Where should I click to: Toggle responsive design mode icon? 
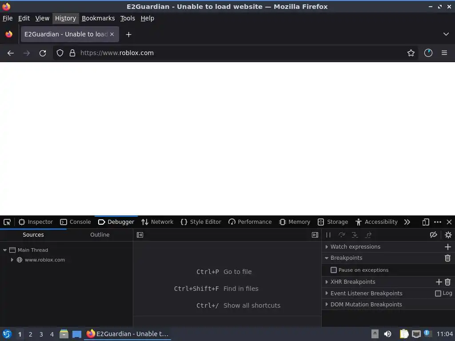(425, 222)
